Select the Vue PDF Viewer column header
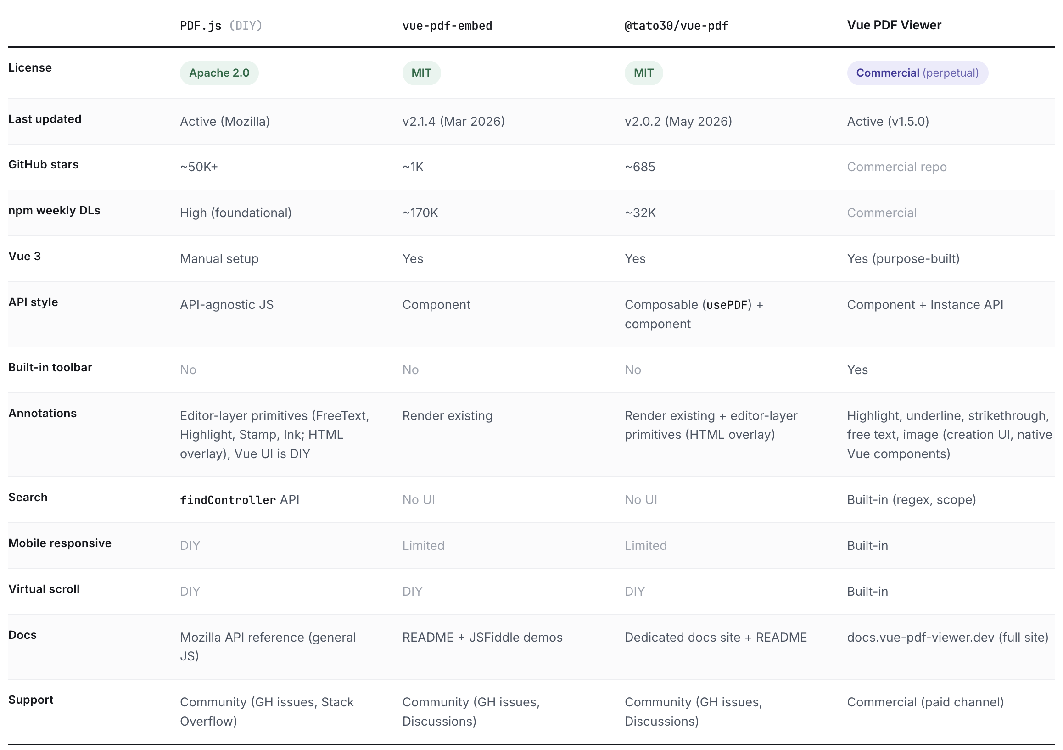Viewport: 1063px width, 750px height. (x=894, y=25)
